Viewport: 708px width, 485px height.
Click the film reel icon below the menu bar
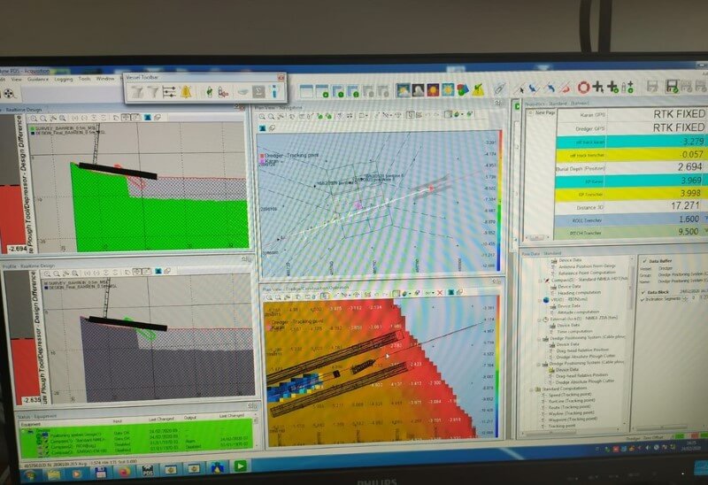[x=9, y=94]
